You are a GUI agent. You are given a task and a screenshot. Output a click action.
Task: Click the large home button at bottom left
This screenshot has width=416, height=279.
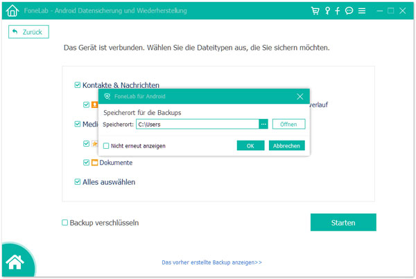pos(15,262)
